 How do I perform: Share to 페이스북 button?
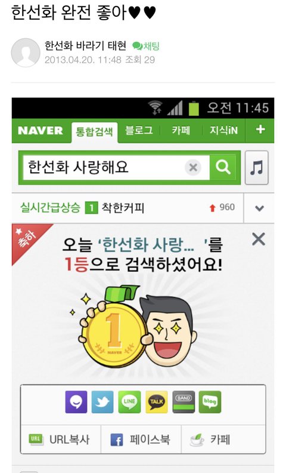(x=141, y=439)
